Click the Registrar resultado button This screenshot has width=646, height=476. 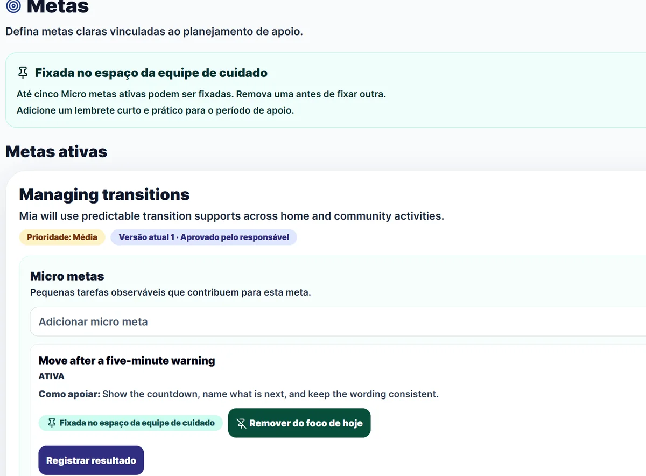(91, 460)
